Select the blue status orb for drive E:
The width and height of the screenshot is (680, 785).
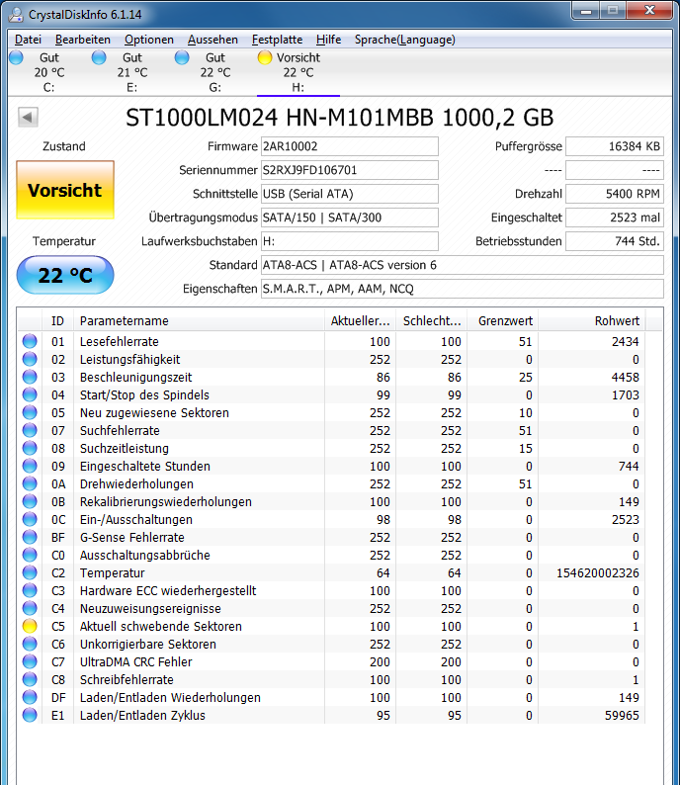[x=99, y=57]
